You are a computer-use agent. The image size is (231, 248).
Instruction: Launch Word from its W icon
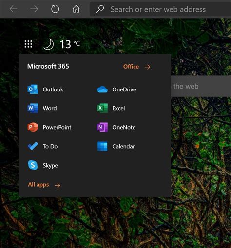point(33,108)
